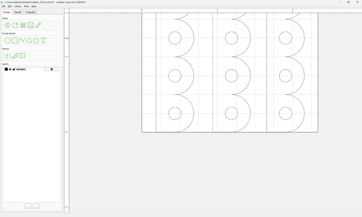Open the Trace image import icon

pyautogui.click(x=15, y=56)
